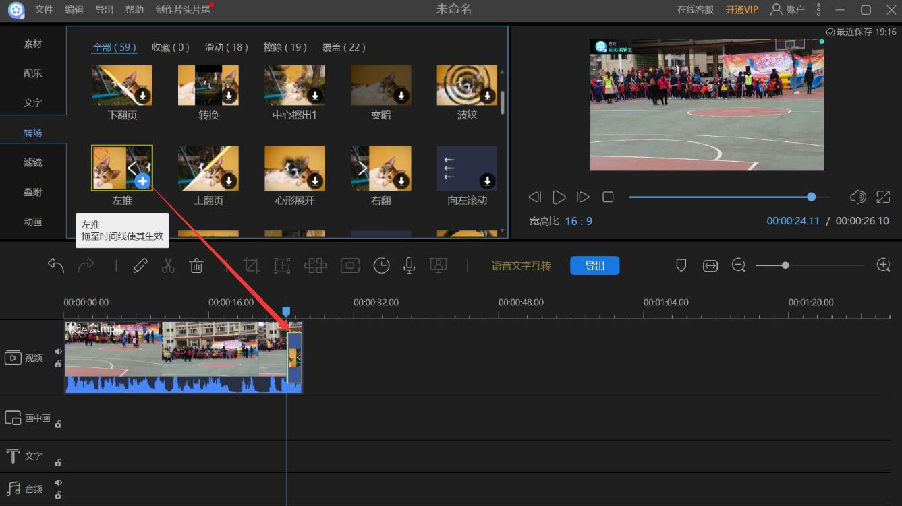Open the three-dot more options menu
The width and height of the screenshot is (902, 506).
pos(819,9)
